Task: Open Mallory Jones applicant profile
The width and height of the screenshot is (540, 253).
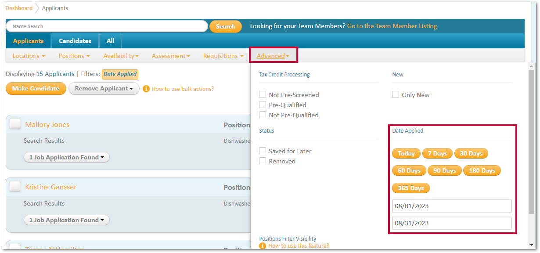Action: coord(47,125)
